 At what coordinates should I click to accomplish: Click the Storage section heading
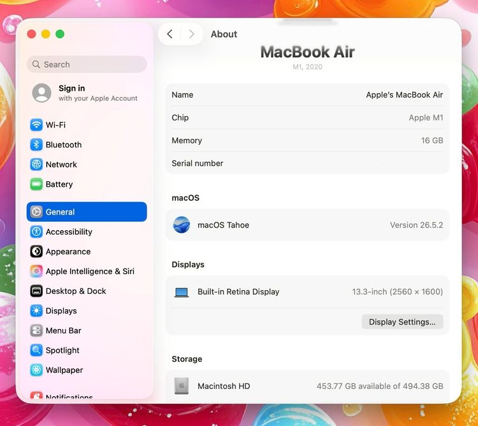(x=187, y=359)
